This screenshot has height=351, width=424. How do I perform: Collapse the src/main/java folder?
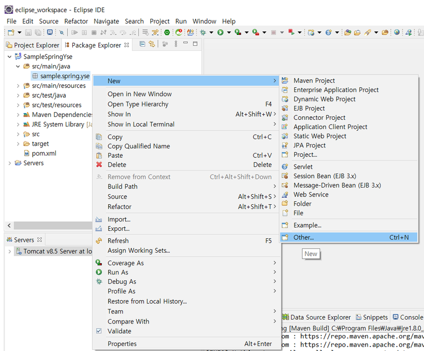click(18, 66)
